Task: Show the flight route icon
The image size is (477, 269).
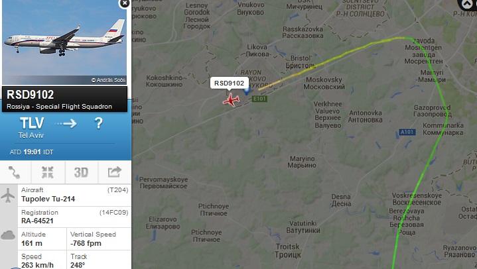Action: coord(15,172)
